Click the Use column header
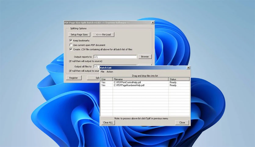 tap(106, 79)
